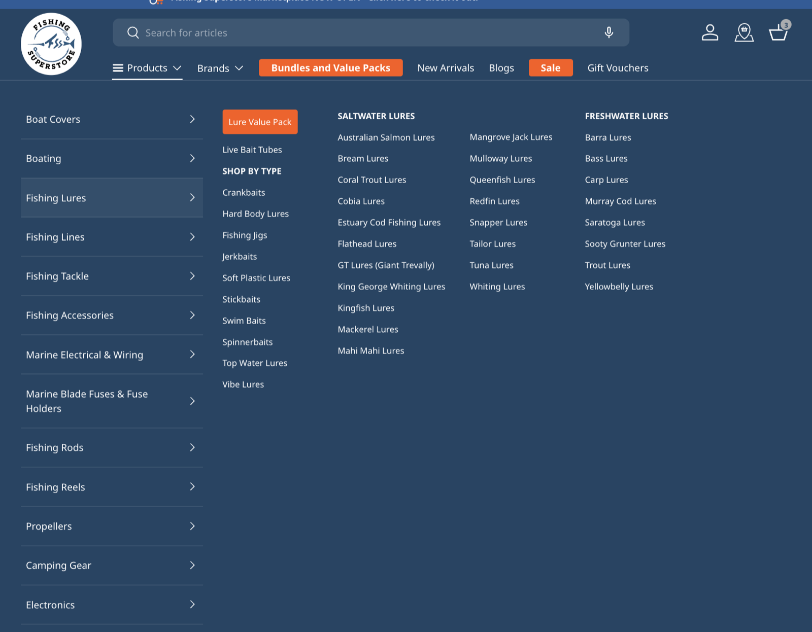Open Kingfish Lures
The image size is (812, 632).
(x=366, y=308)
